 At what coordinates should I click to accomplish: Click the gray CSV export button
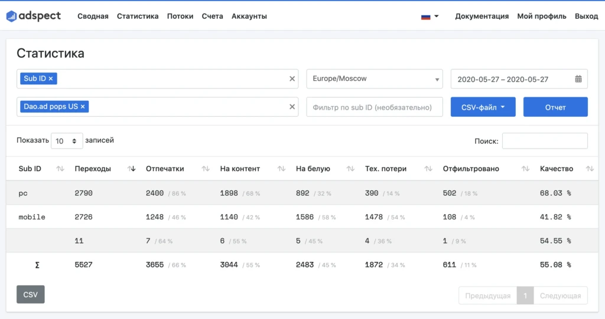click(31, 294)
